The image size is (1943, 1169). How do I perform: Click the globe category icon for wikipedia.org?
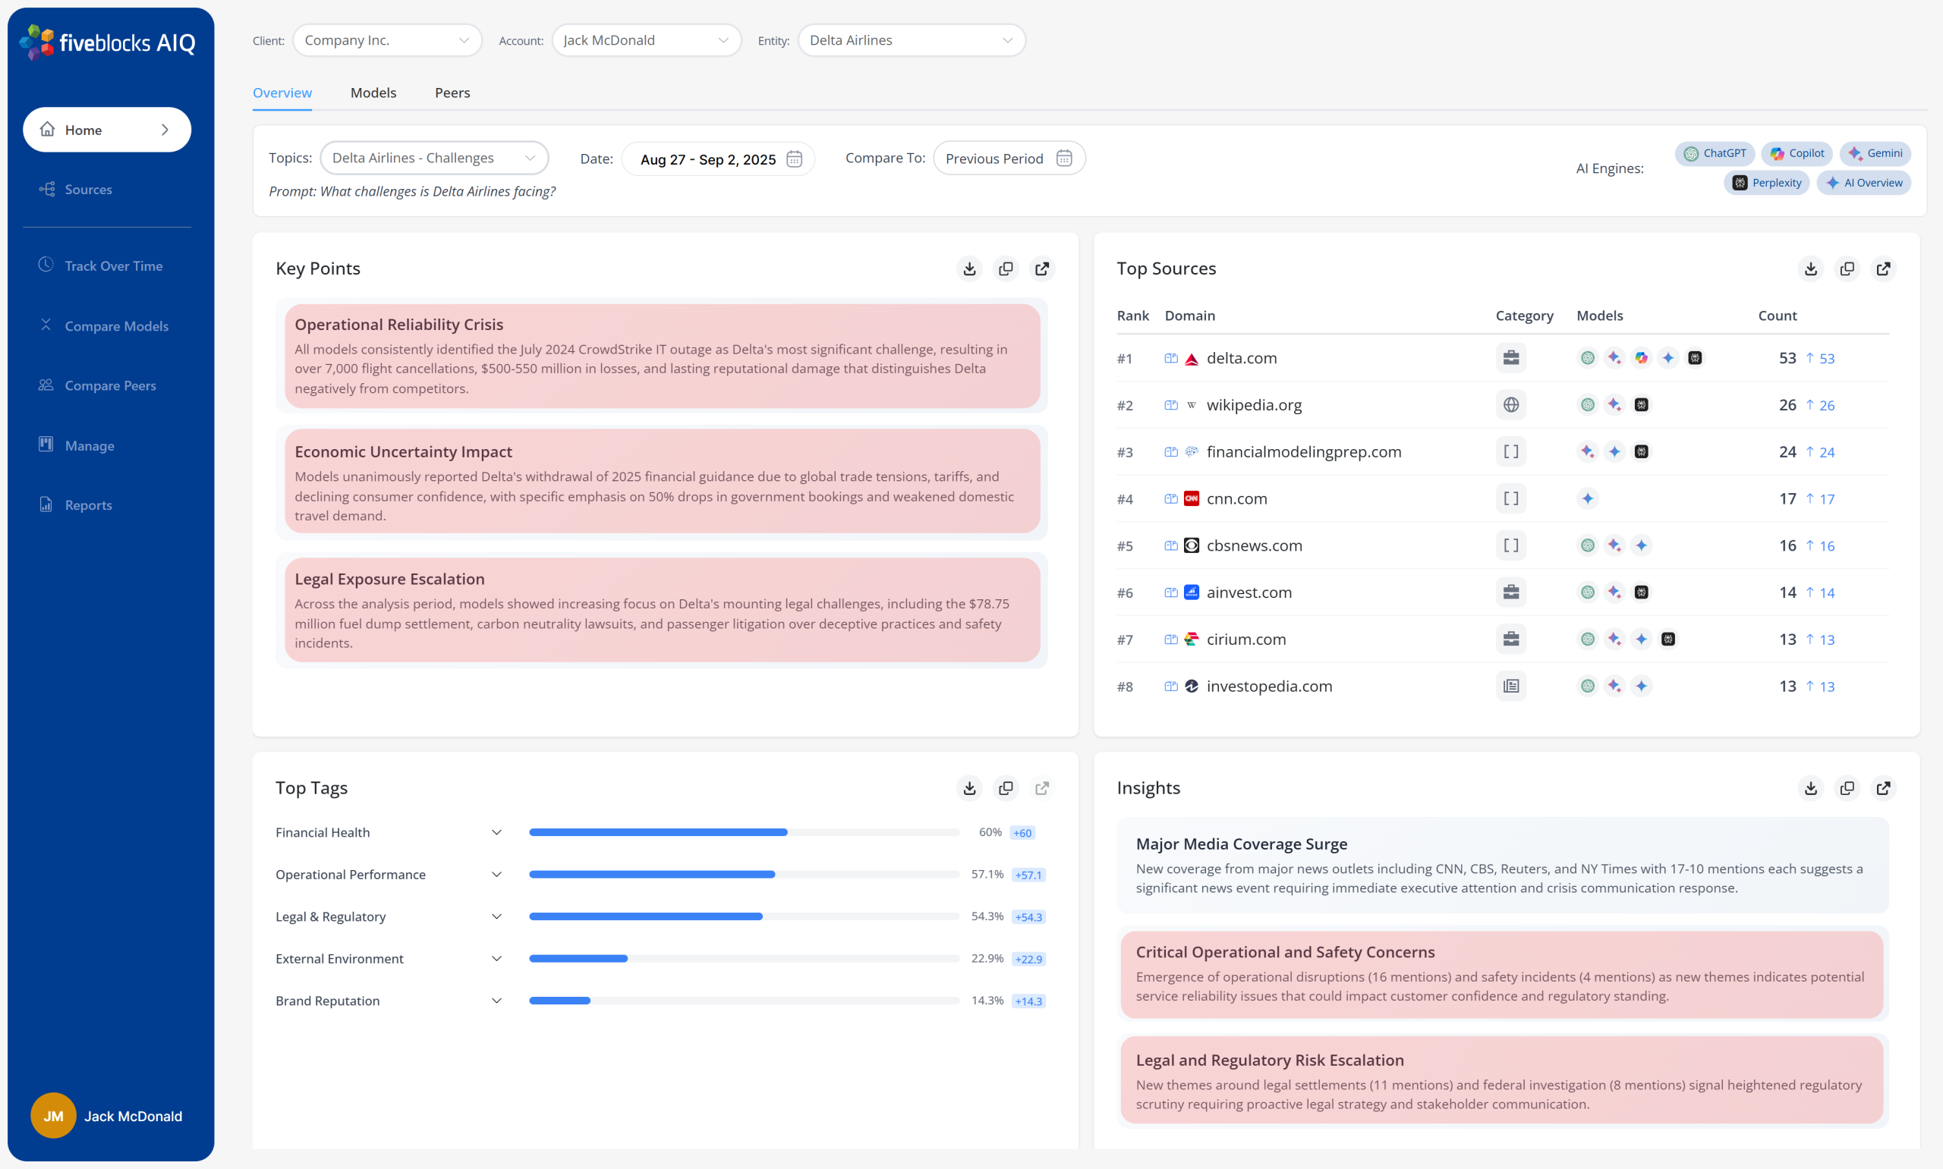pos(1510,405)
